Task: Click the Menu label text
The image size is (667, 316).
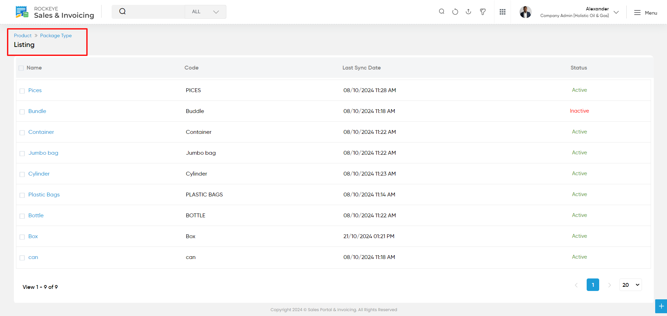Action: pyautogui.click(x=651, y=13)
